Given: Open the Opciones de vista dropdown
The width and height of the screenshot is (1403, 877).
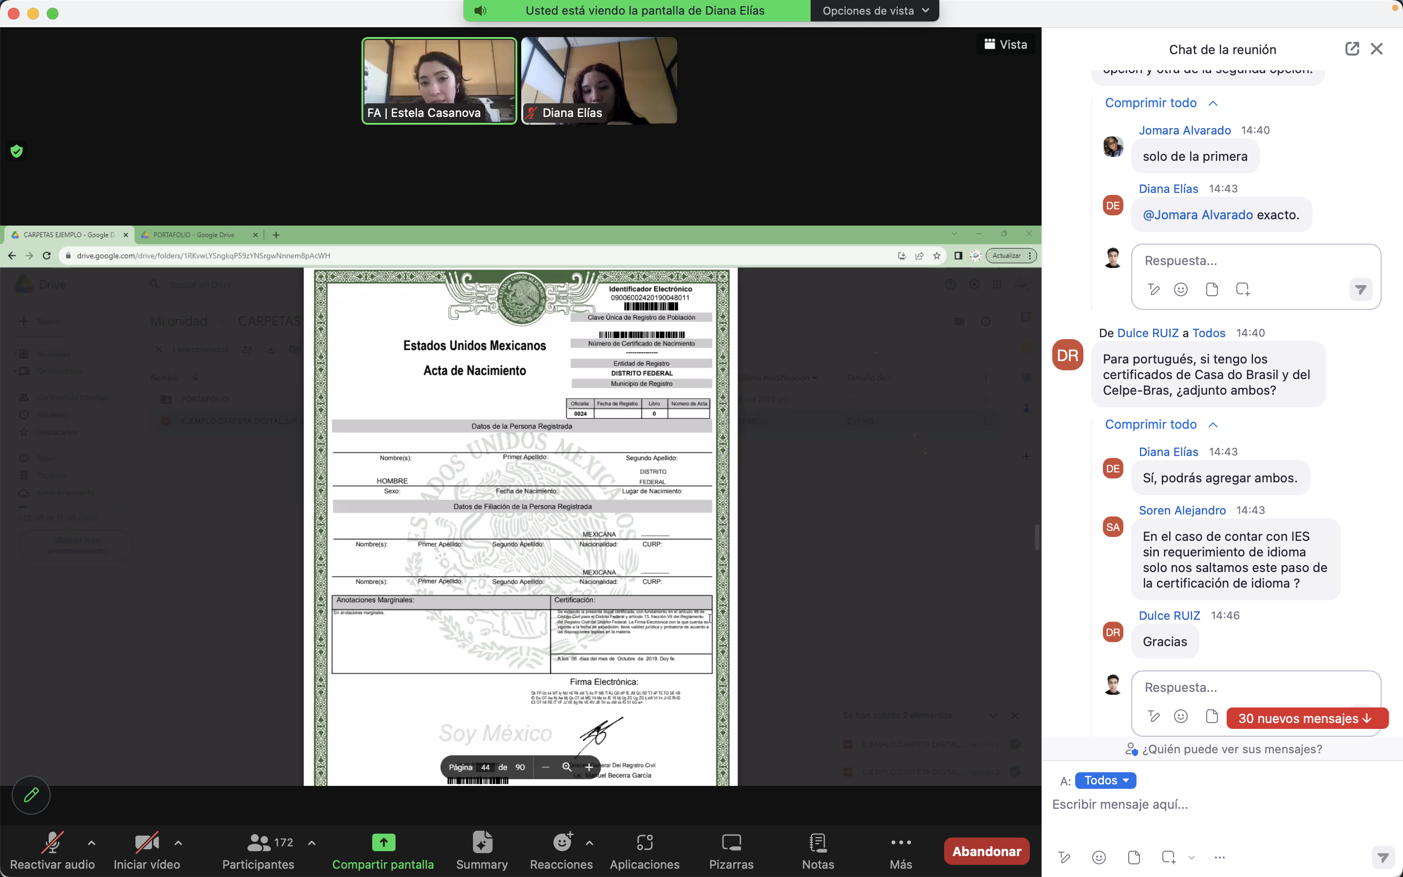Looking at the screenshot, I should pos(874,11).
